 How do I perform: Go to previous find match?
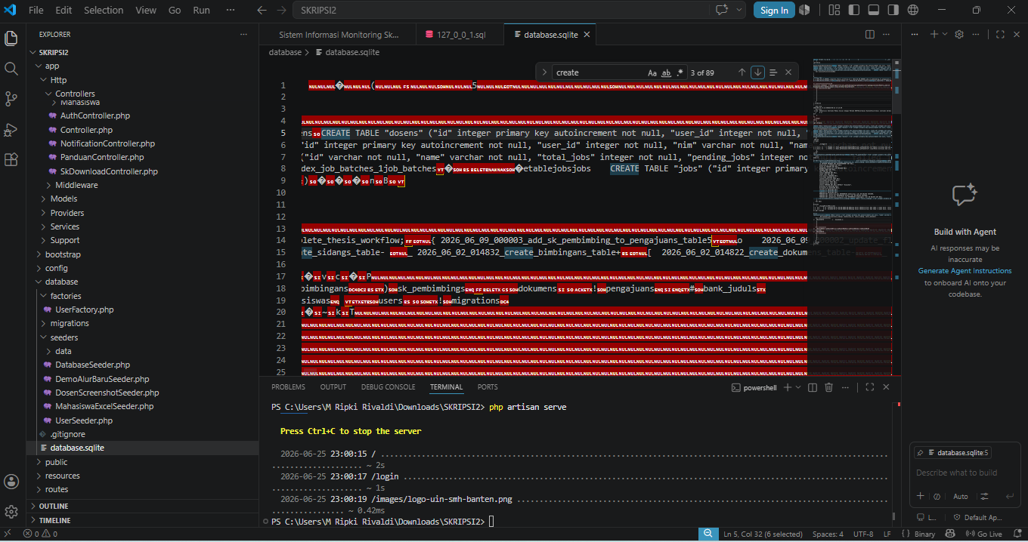tap(742, 72)
